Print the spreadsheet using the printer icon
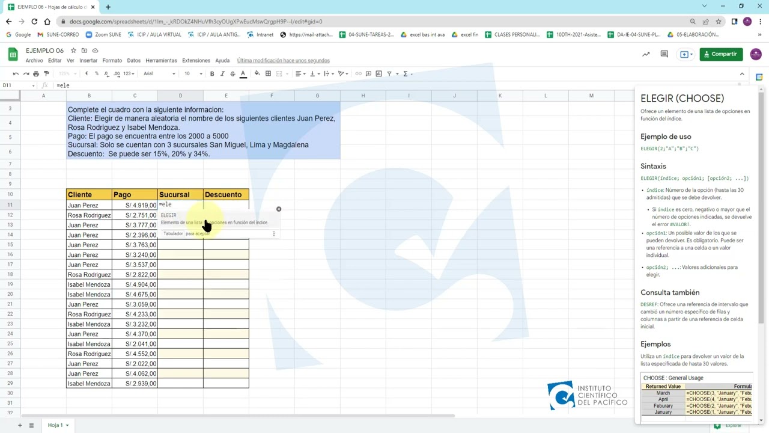 click(36, 74)
